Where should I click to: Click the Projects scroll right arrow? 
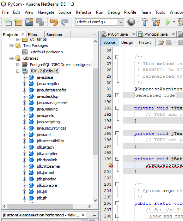(x=90, y=206)
